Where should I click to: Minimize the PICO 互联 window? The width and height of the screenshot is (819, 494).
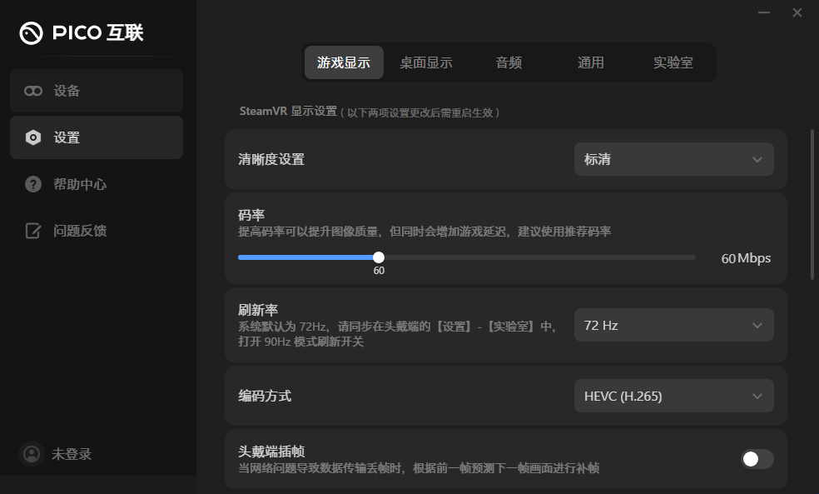click(763, 13)
